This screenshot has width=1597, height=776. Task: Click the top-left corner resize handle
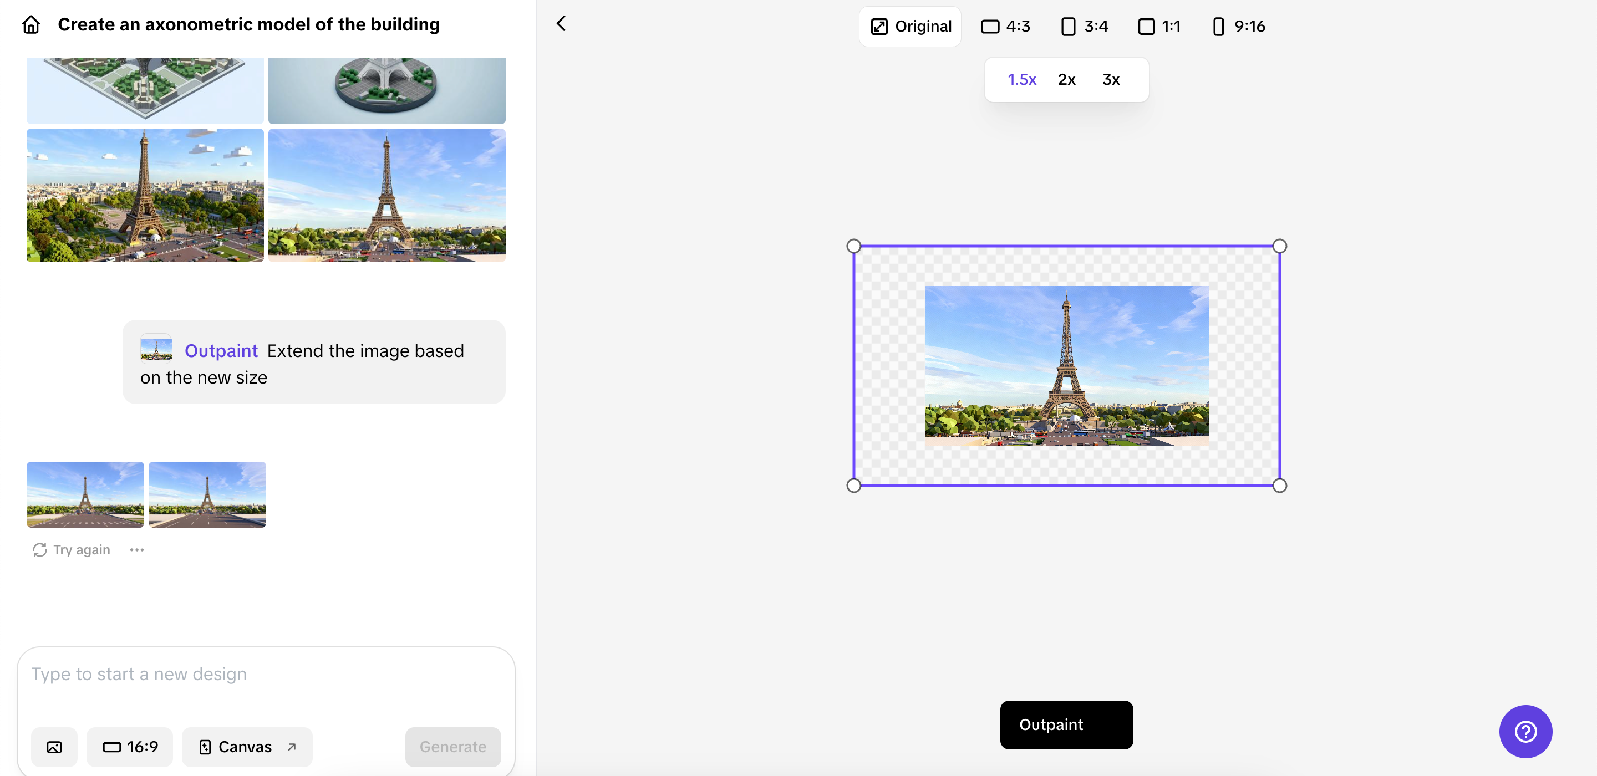(x=854, y=246)
